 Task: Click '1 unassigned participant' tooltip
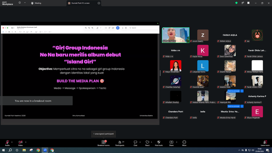(x=104, y=134)
